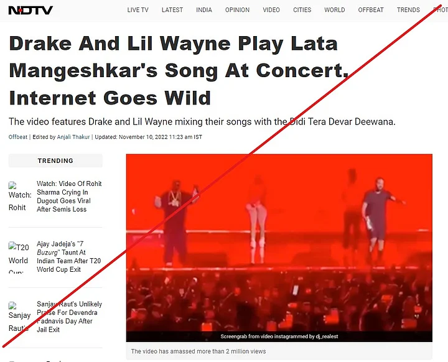Image resolution: width=448 pixels, height=362 pixels.
Task: Click broken thumbnail for Rohit Sharma story
Action: (20, 197)
